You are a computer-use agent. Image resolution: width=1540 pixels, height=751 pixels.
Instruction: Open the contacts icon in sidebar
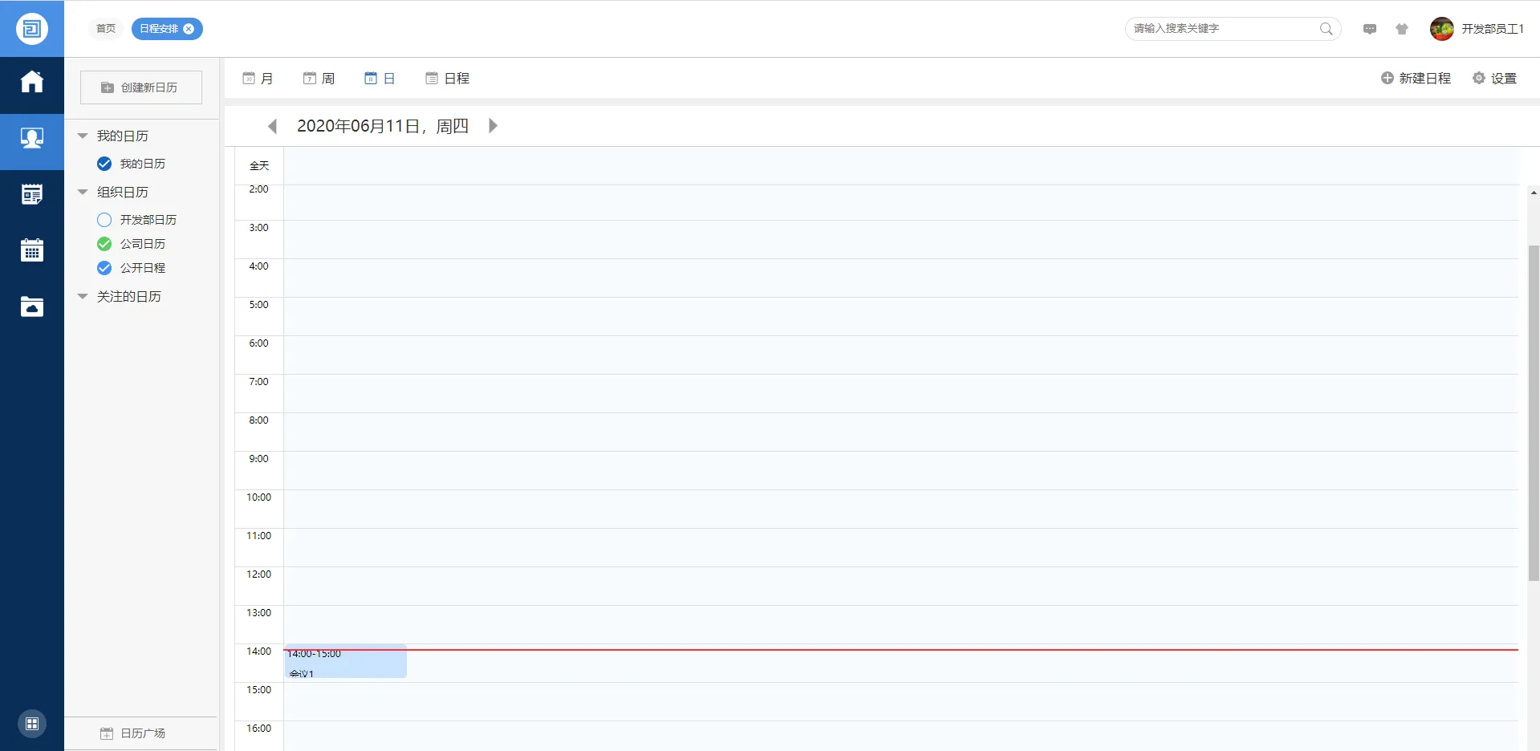pos(32,139)
